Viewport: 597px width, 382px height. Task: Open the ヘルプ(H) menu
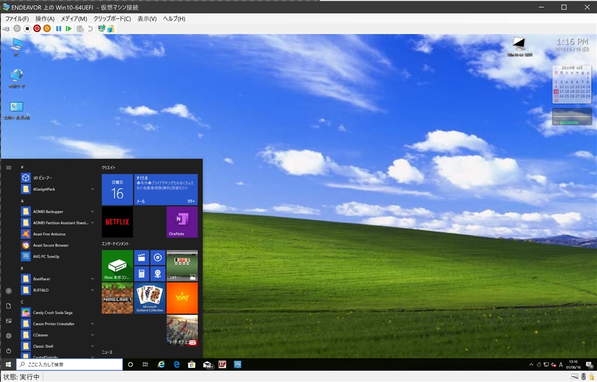tap(174, 19)
